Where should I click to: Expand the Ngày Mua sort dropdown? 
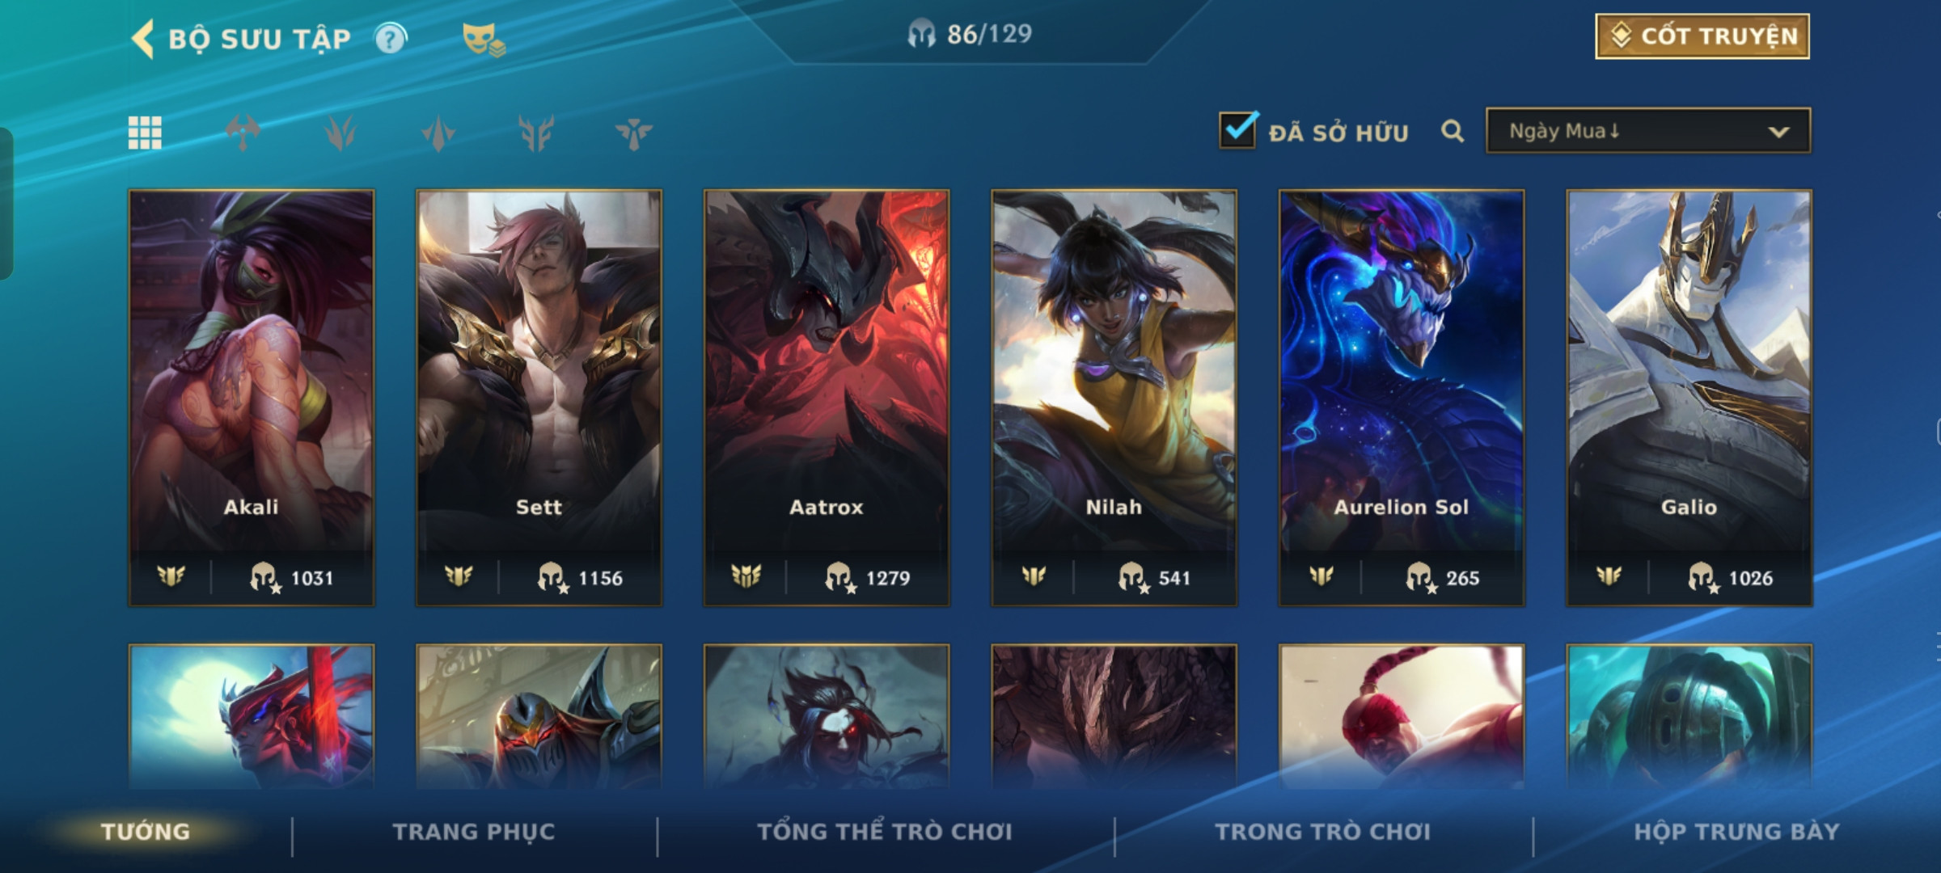[x=1648, y=131]
